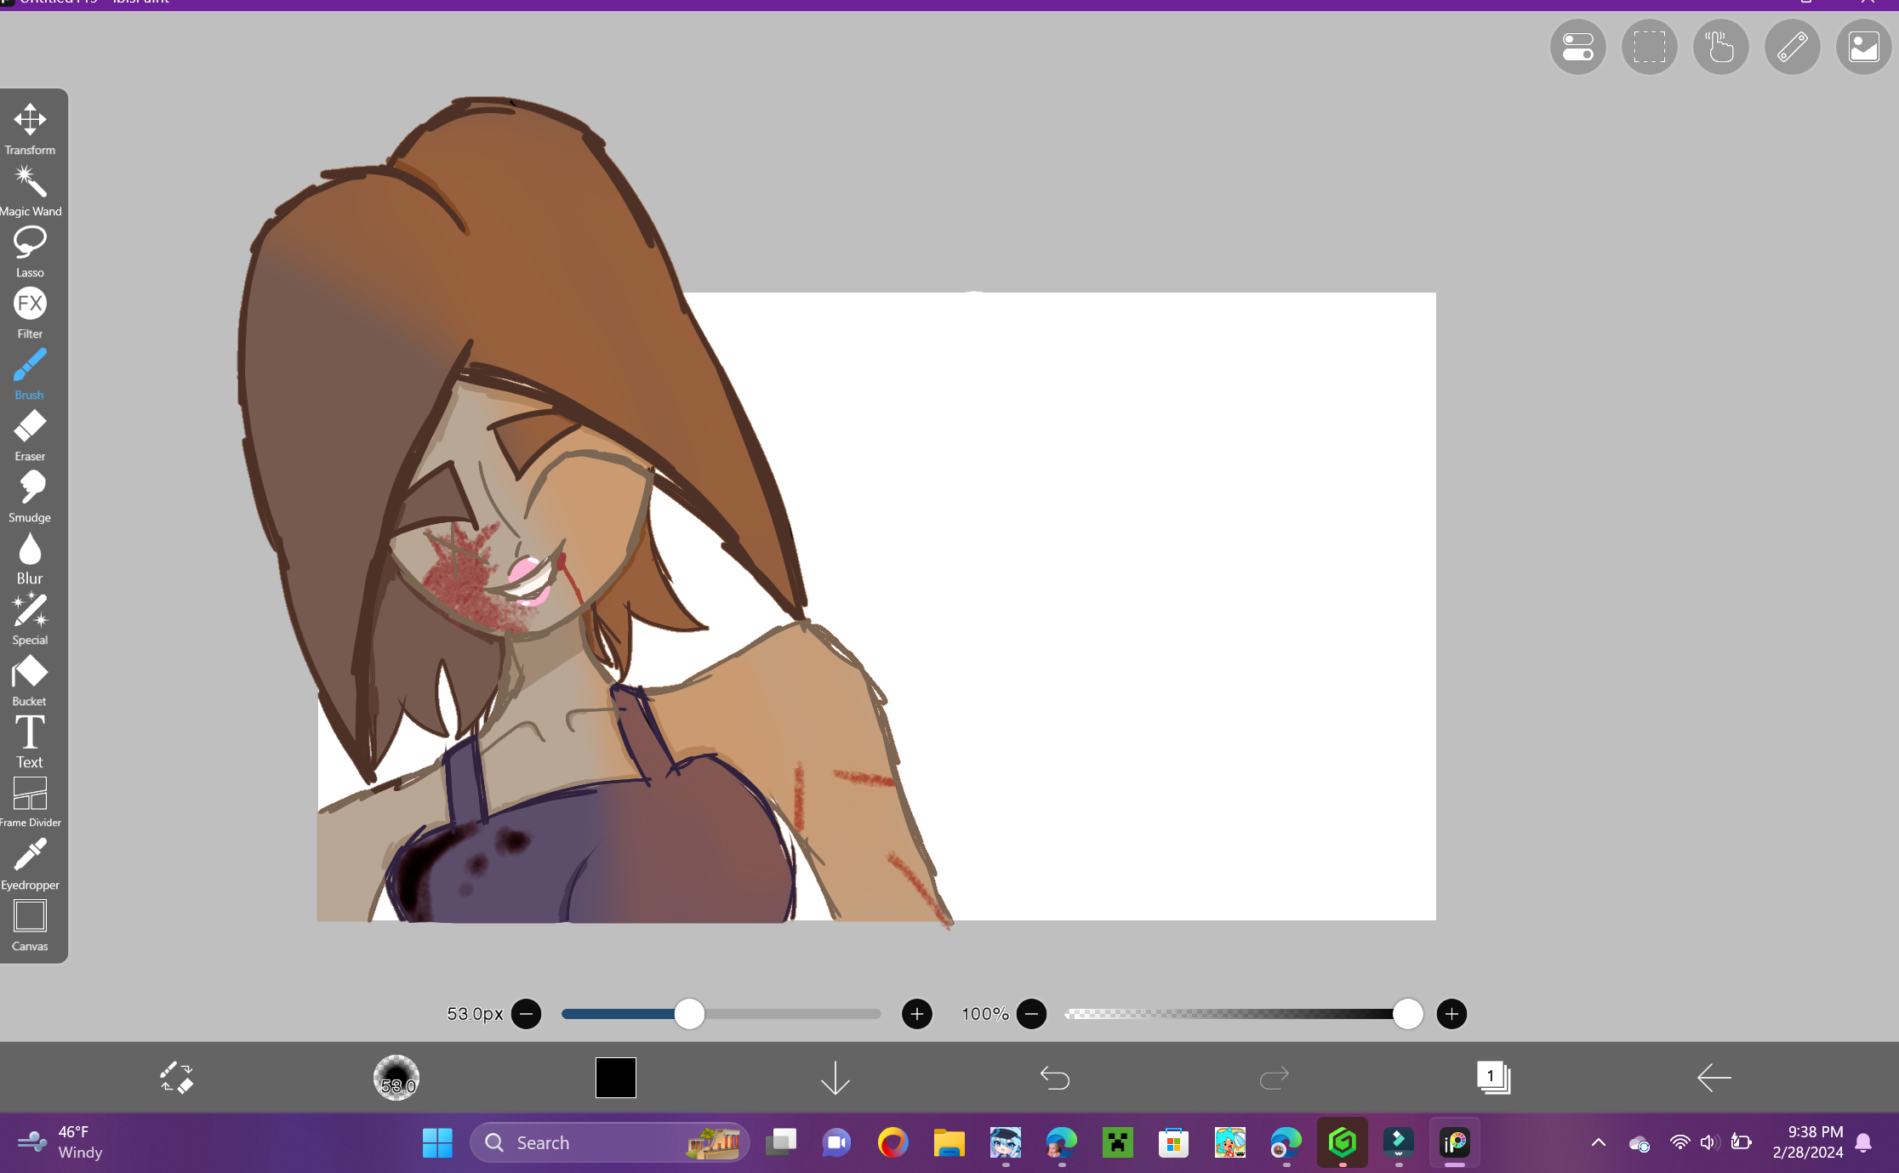Toggle the quick settings switches at top right
The width and height of the screenshot is (1899, 1173).
1577,47
